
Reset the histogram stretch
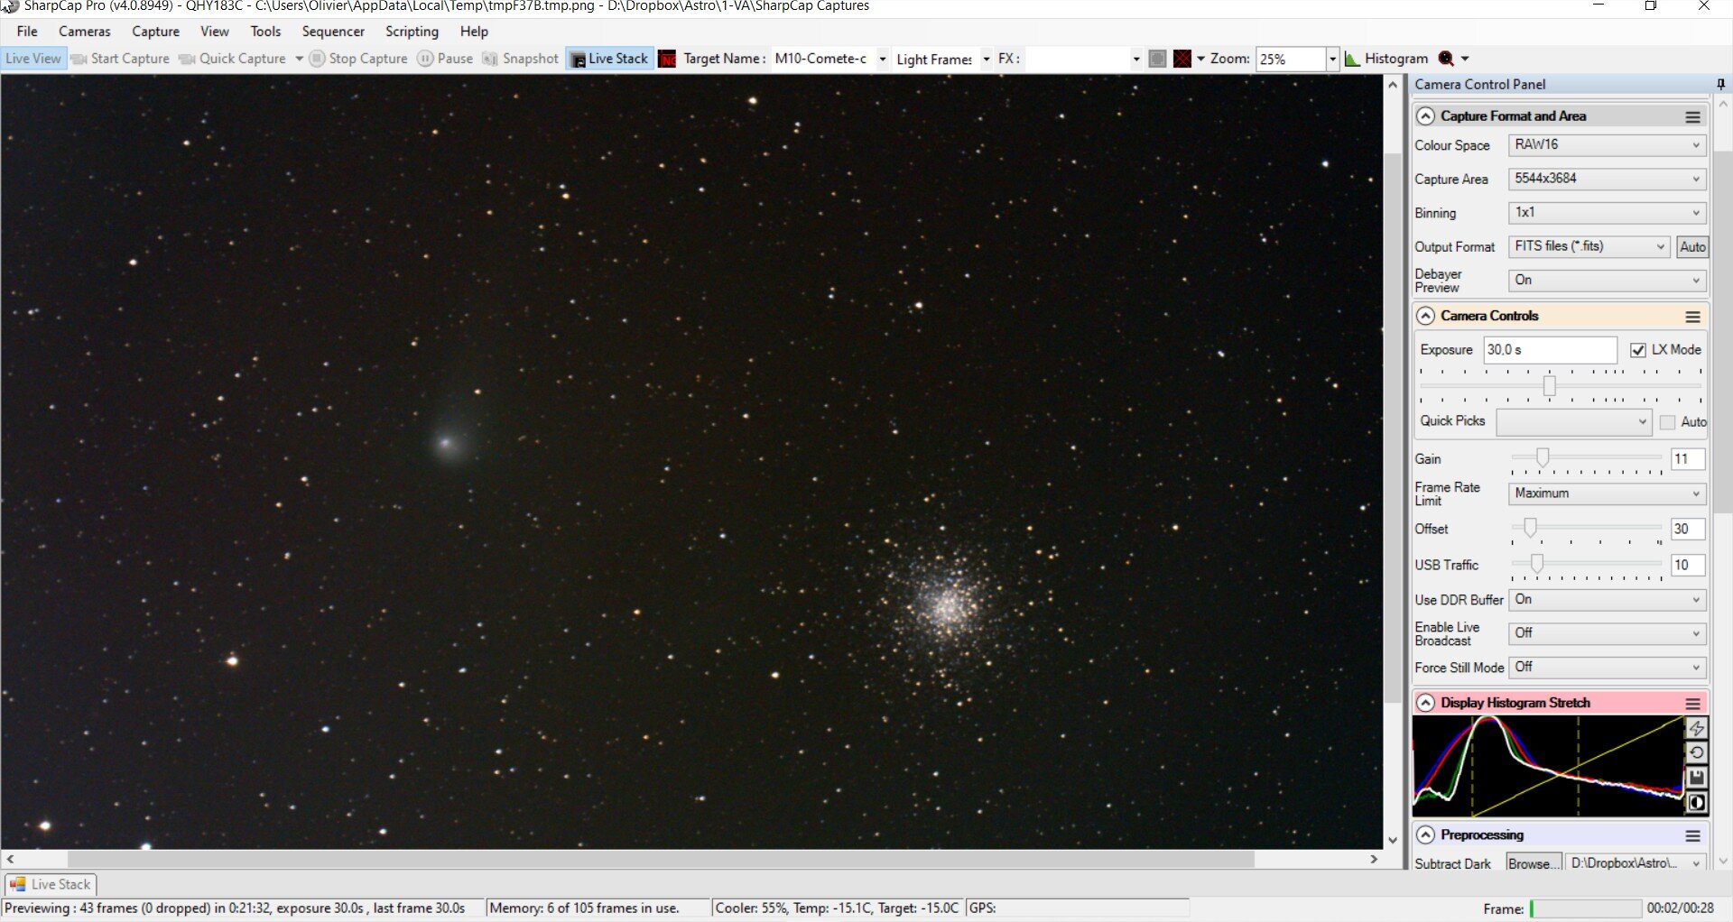point(1696,752)
